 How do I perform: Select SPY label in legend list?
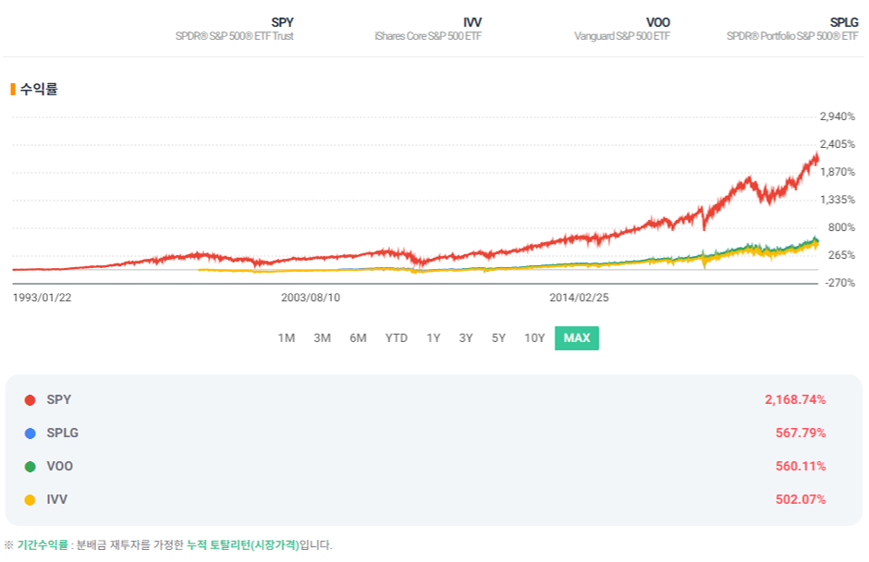[x=59, y=399]
